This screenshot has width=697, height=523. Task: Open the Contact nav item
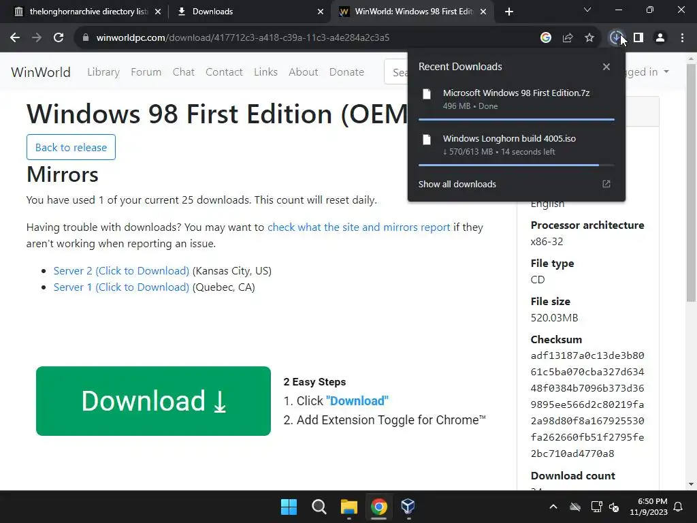pos(224,72)
